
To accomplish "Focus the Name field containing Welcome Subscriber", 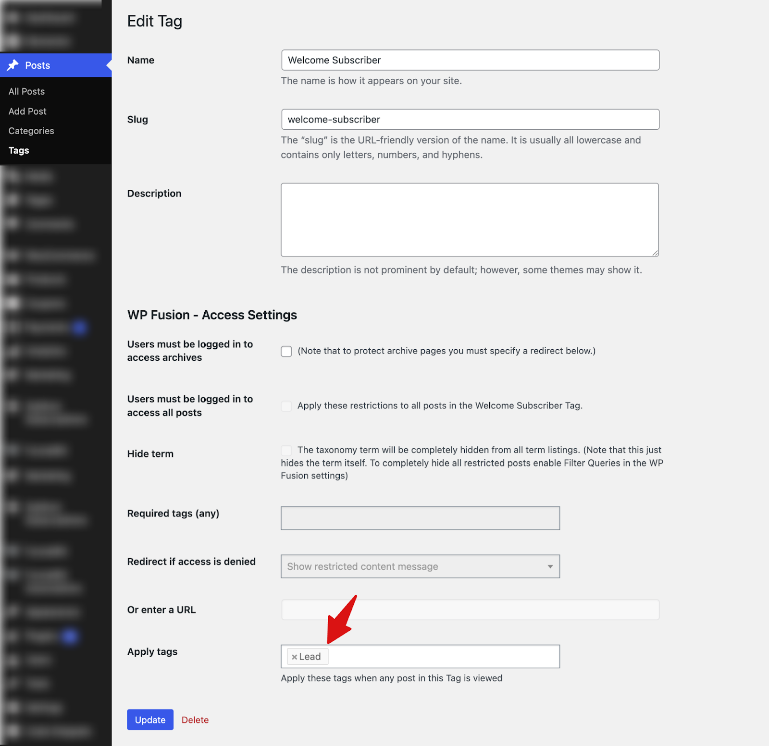I will pos(470,60).
